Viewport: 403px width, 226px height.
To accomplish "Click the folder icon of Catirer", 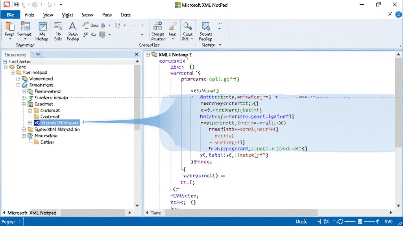I will [36, 142].
